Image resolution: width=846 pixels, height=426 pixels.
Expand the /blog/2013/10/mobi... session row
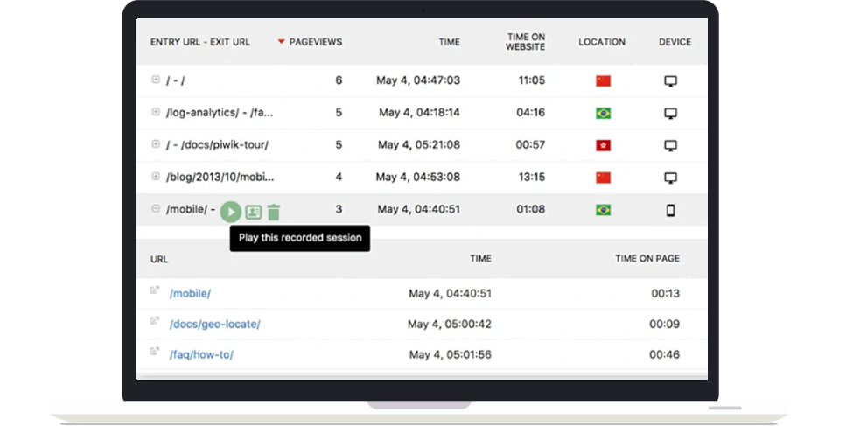tap(156, 177)
